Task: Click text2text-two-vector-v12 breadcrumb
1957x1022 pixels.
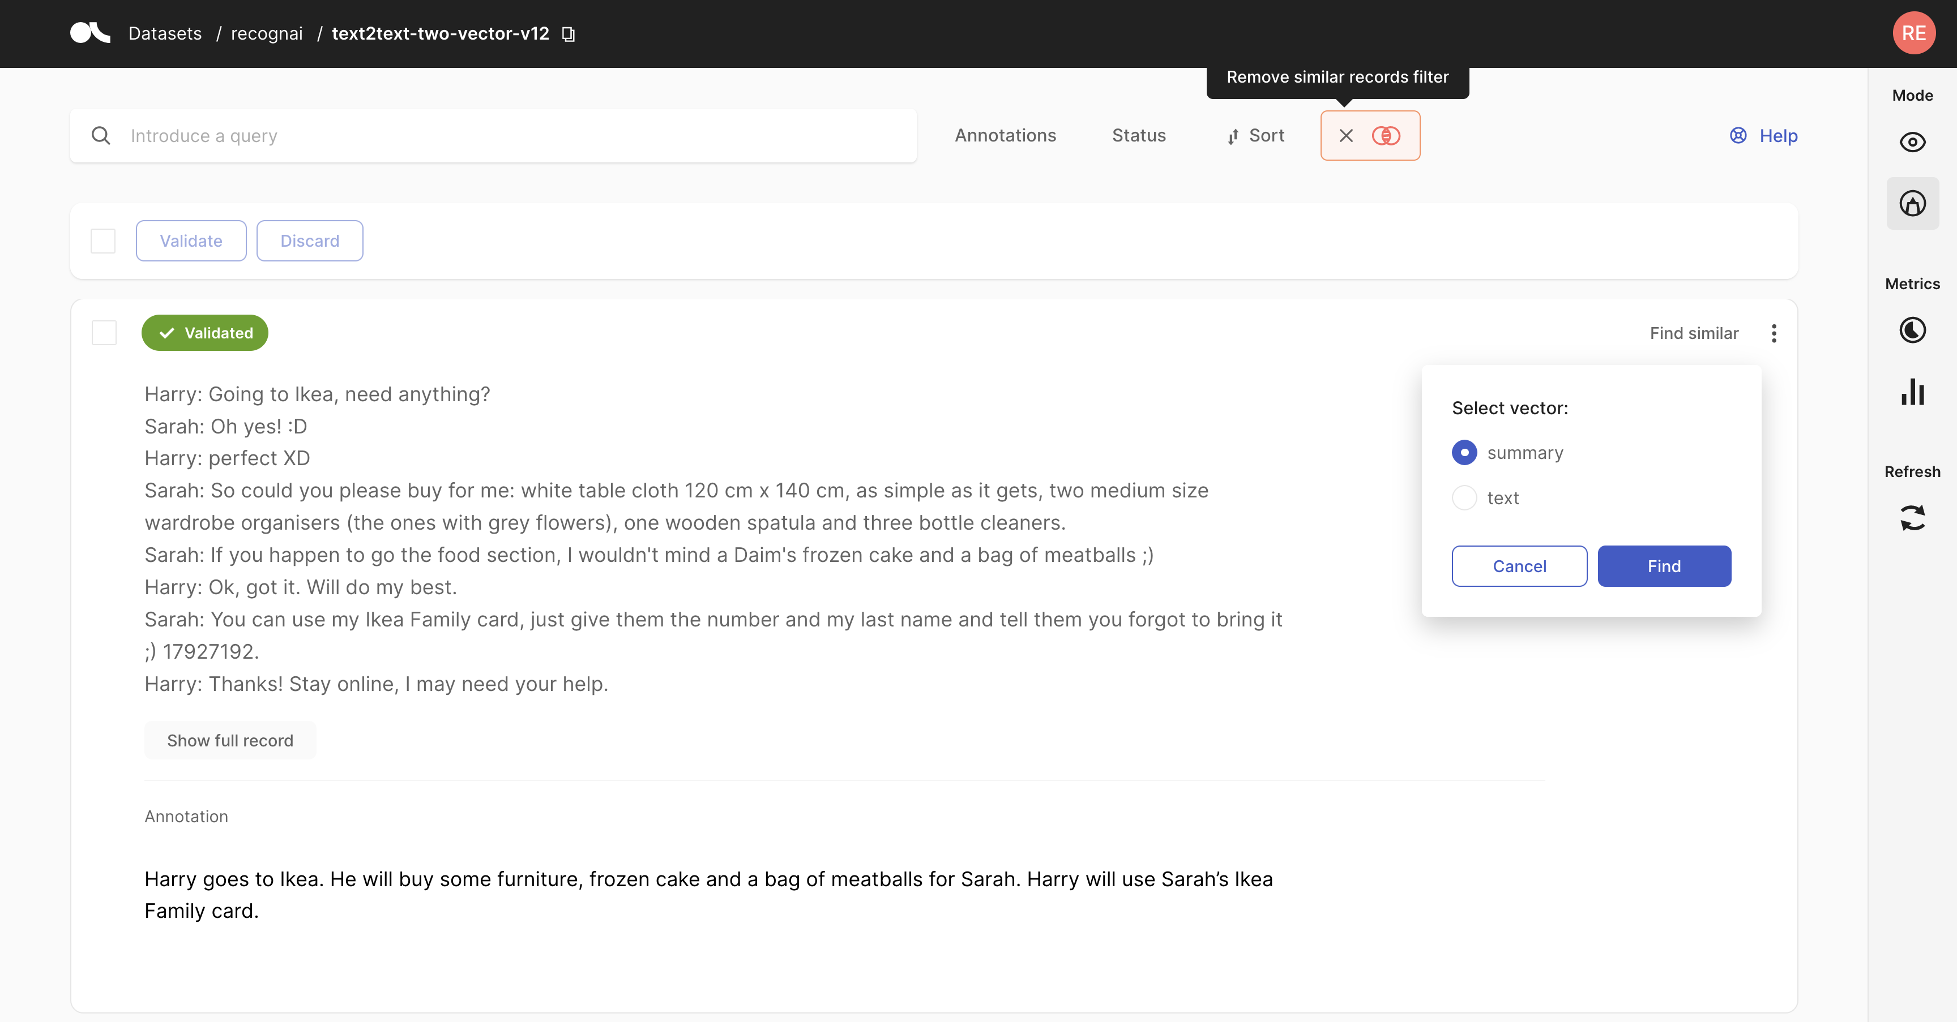Action: click(441, 34)
